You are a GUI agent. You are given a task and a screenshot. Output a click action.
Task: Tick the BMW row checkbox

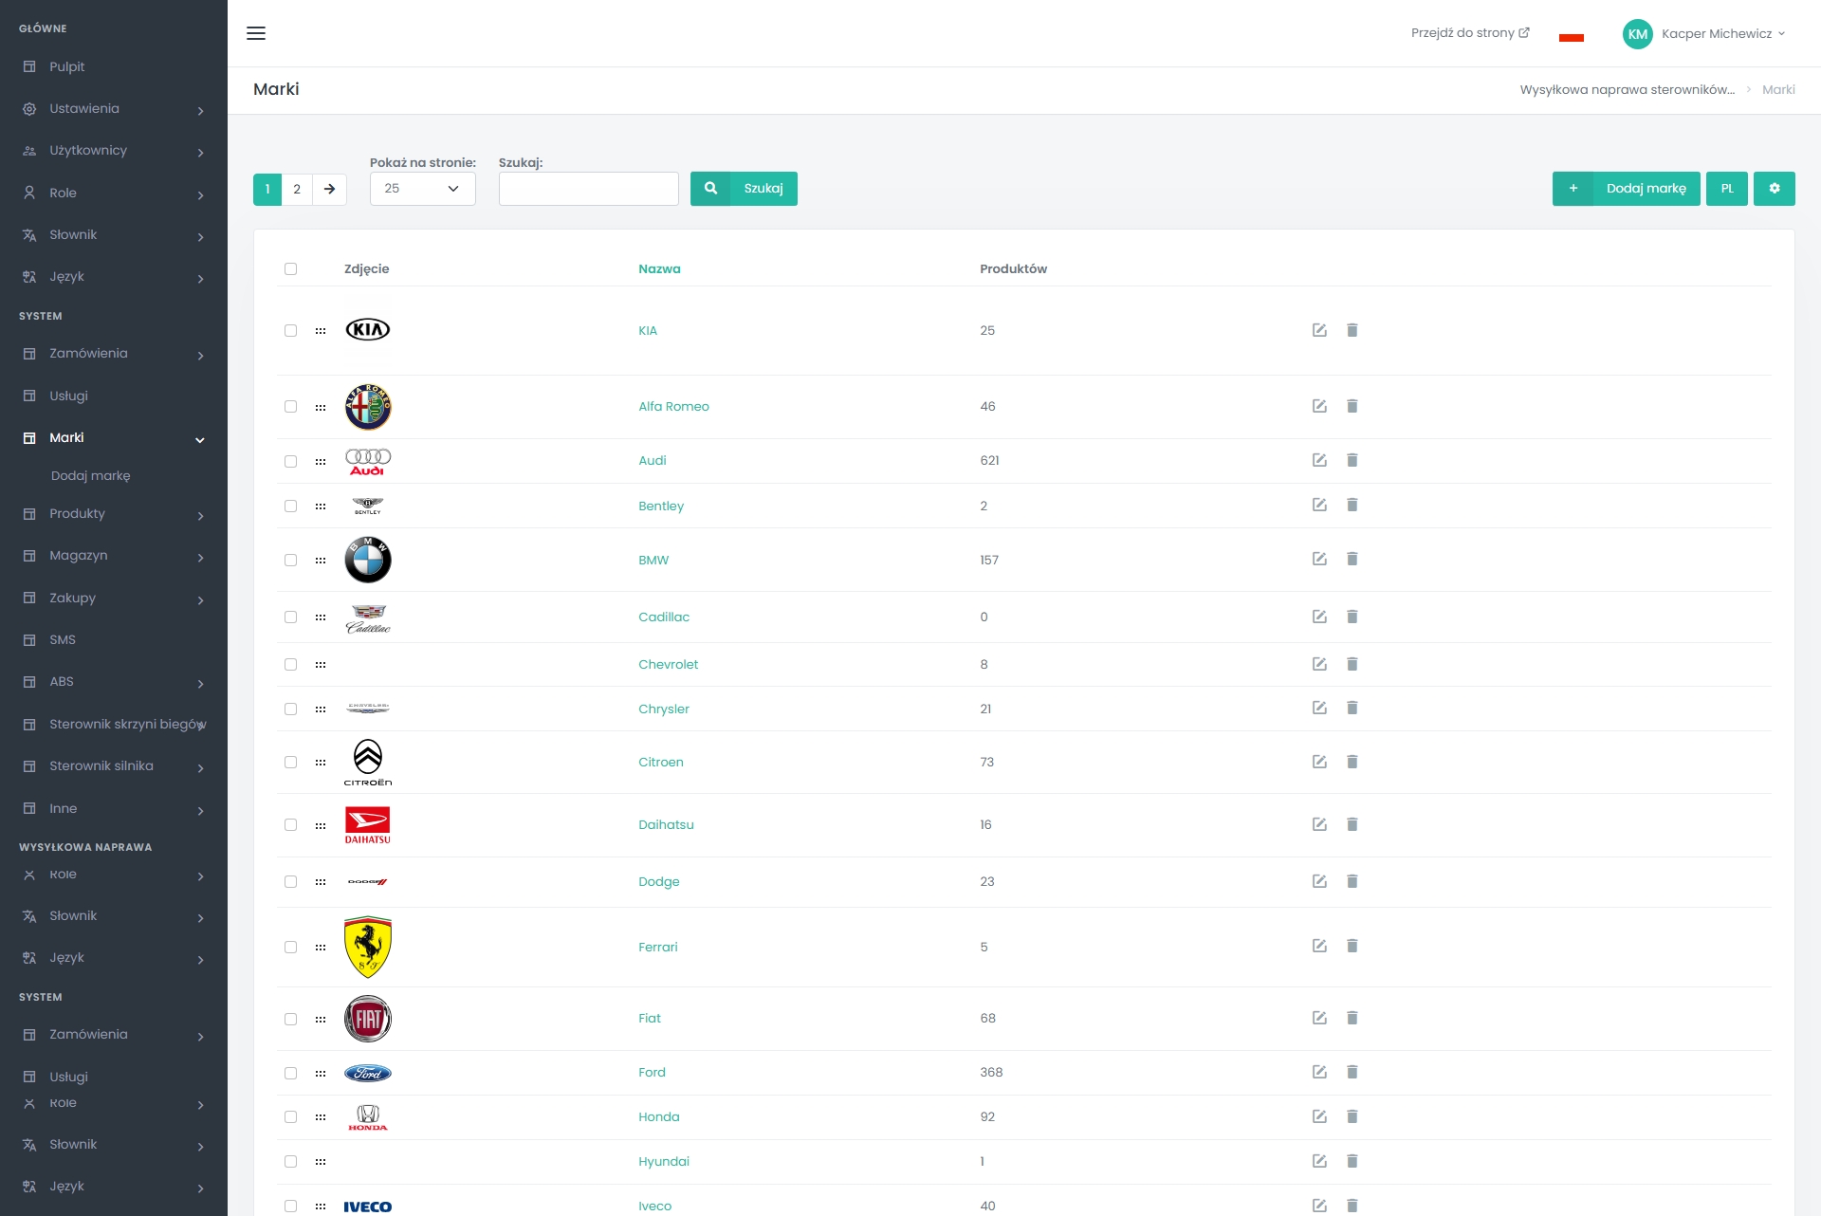coord(290,561)
